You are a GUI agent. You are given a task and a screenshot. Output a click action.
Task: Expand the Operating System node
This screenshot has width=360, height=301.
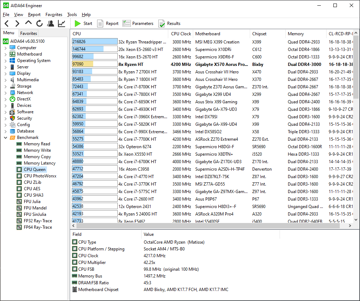click(5, 61)
